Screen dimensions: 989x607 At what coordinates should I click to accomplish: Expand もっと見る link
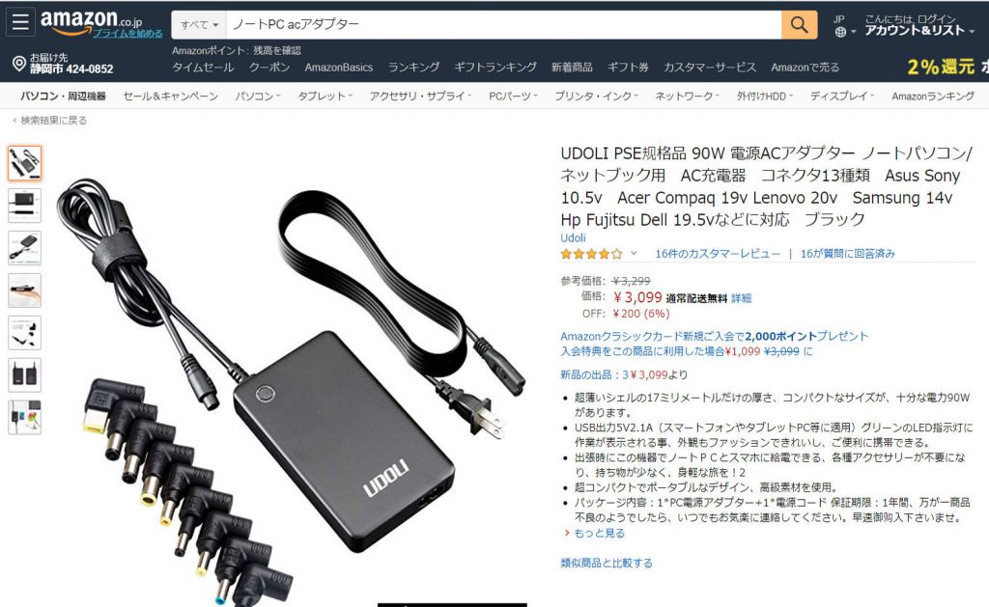[x=599, y=533]
